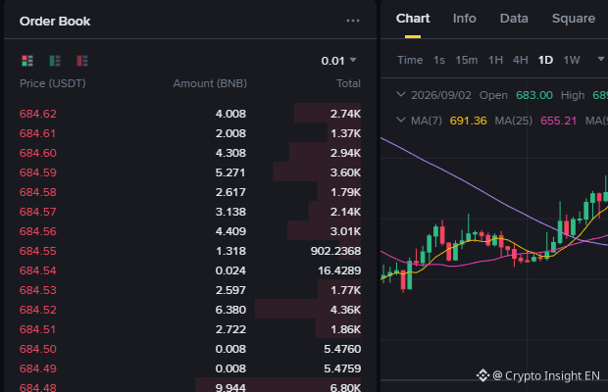Open the Square tab
Screen dimensions: 608x392
pos(573,19)
